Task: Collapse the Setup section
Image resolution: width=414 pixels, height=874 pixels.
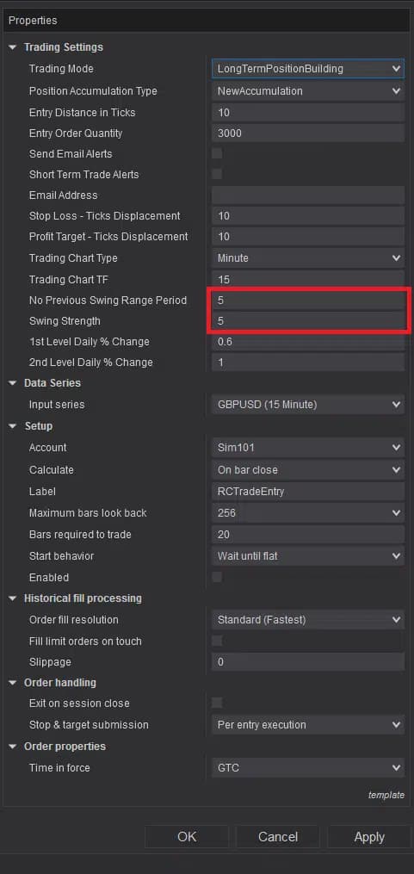Action: tap(13, 426)
